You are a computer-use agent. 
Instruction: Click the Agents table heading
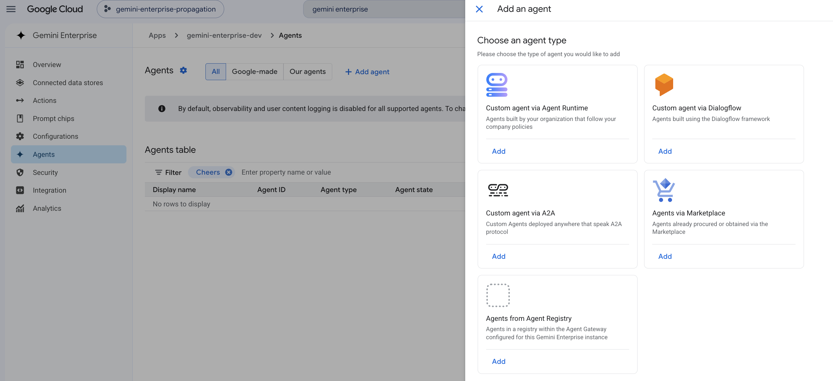(x=170, y=150)
